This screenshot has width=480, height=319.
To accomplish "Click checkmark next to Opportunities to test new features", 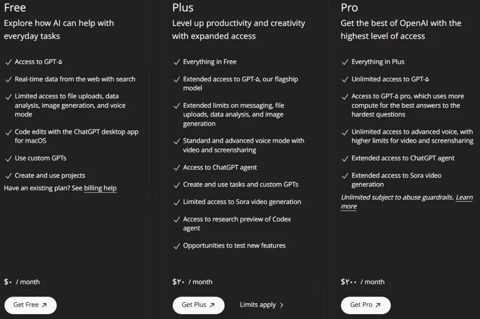I will tap(177, 246).
